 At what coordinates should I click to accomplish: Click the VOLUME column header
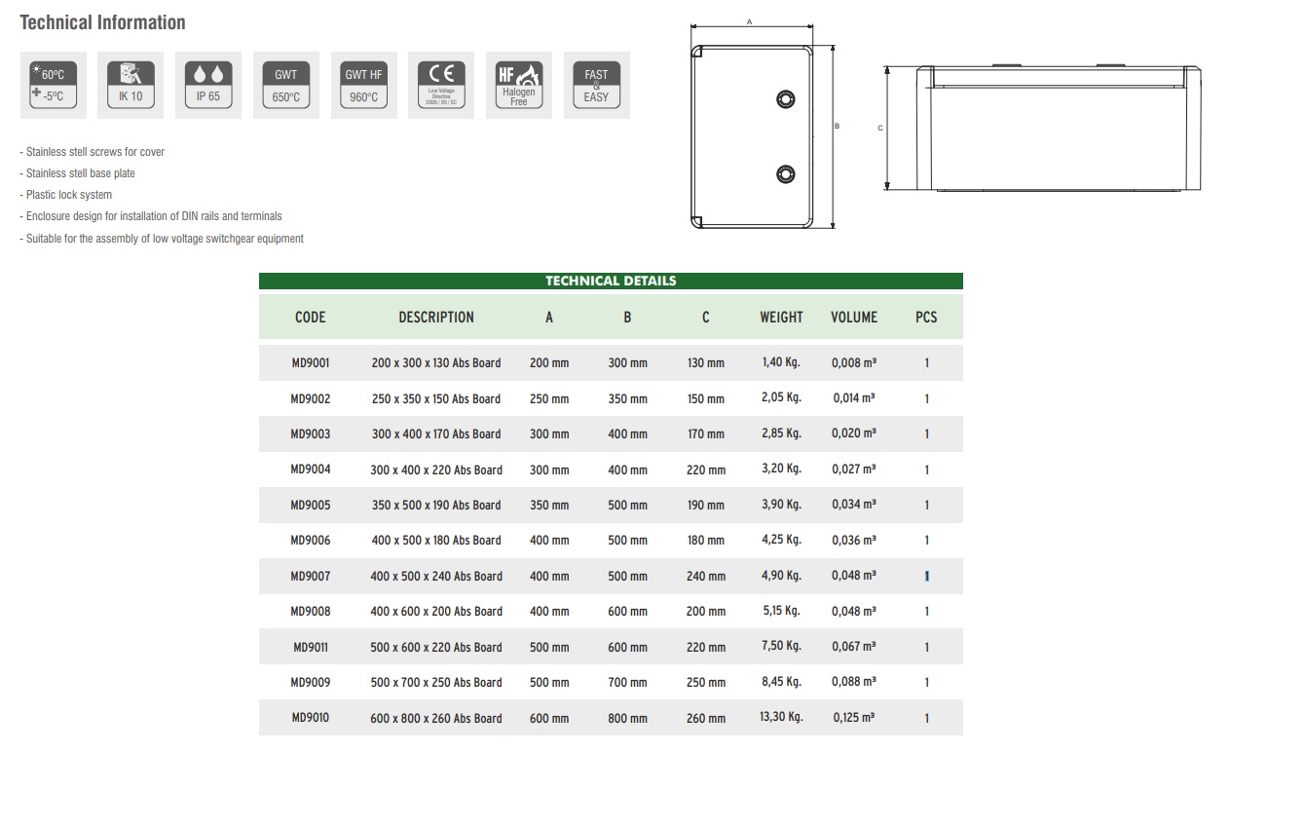tap(854, 318)
